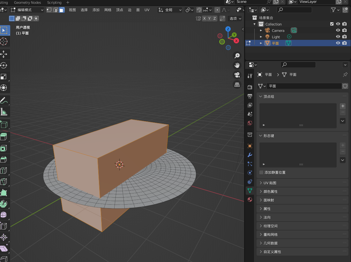
Task: Open the 顶点 menu
Action: (x=120, y=10)
